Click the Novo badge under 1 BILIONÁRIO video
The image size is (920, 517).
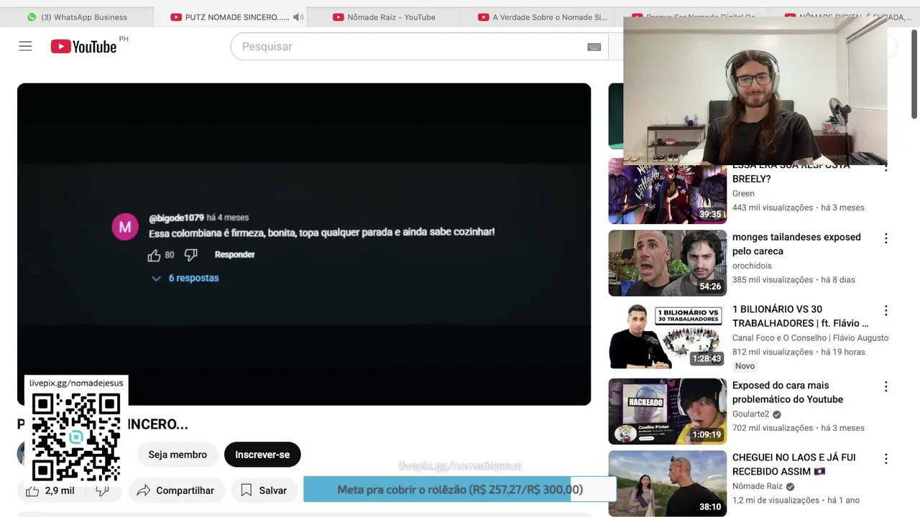coord(745,366)
